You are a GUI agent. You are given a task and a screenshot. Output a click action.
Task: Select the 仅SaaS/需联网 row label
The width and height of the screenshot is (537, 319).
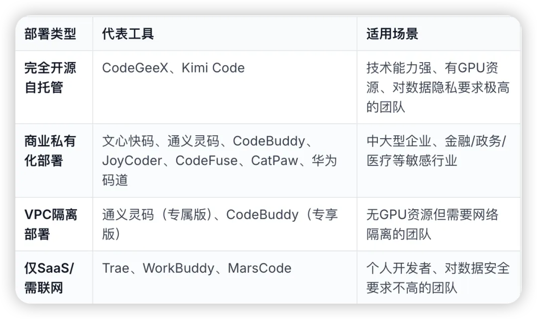click(49, 278)
